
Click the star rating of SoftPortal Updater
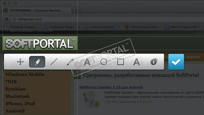146,102
